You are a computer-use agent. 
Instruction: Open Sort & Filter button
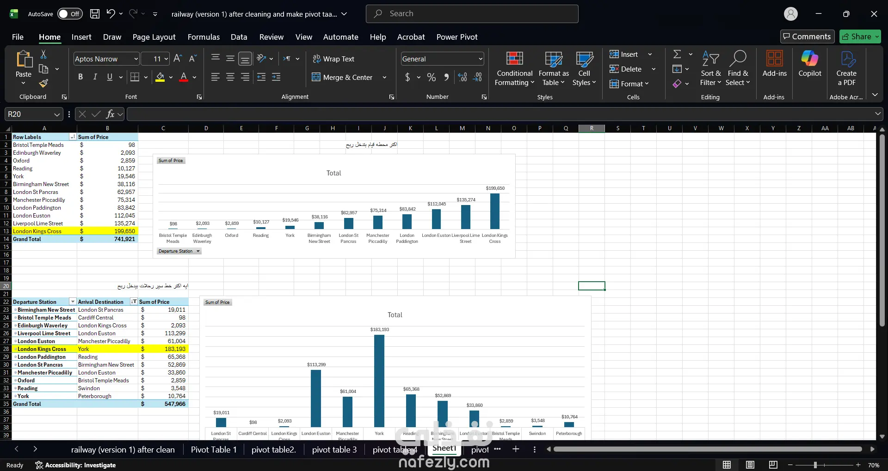tap(711, 68)
